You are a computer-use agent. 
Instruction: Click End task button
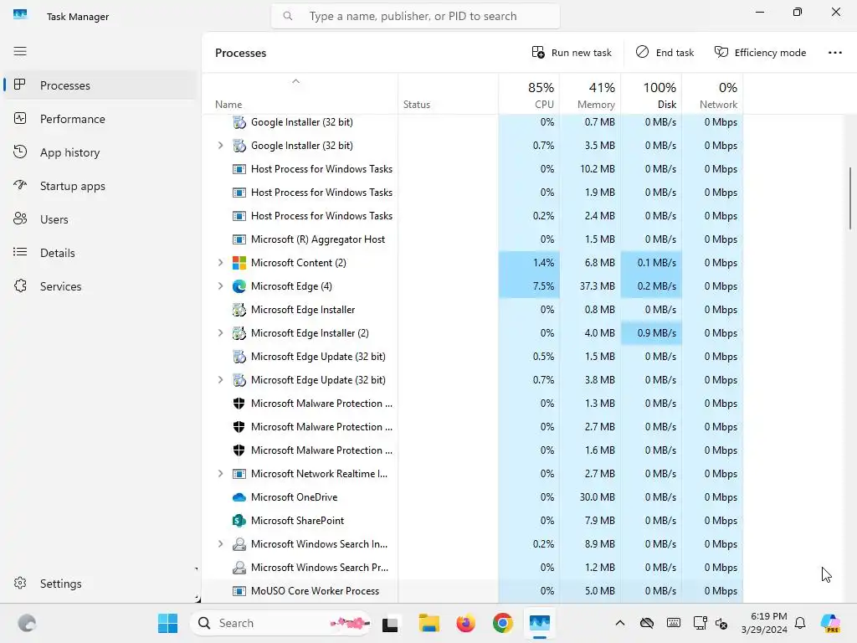pyautogui.click(x=665, y=53)
